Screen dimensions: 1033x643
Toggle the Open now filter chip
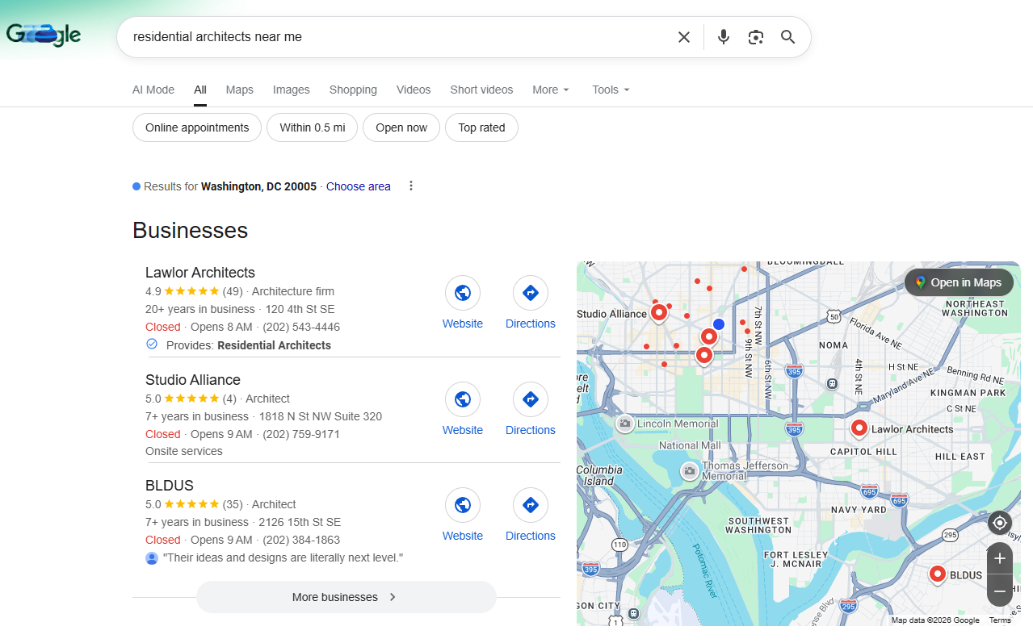[x=401, y=127]
